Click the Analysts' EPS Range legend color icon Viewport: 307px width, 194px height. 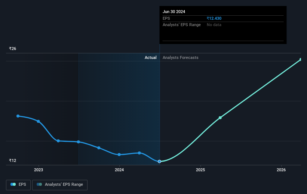(39, 184)
